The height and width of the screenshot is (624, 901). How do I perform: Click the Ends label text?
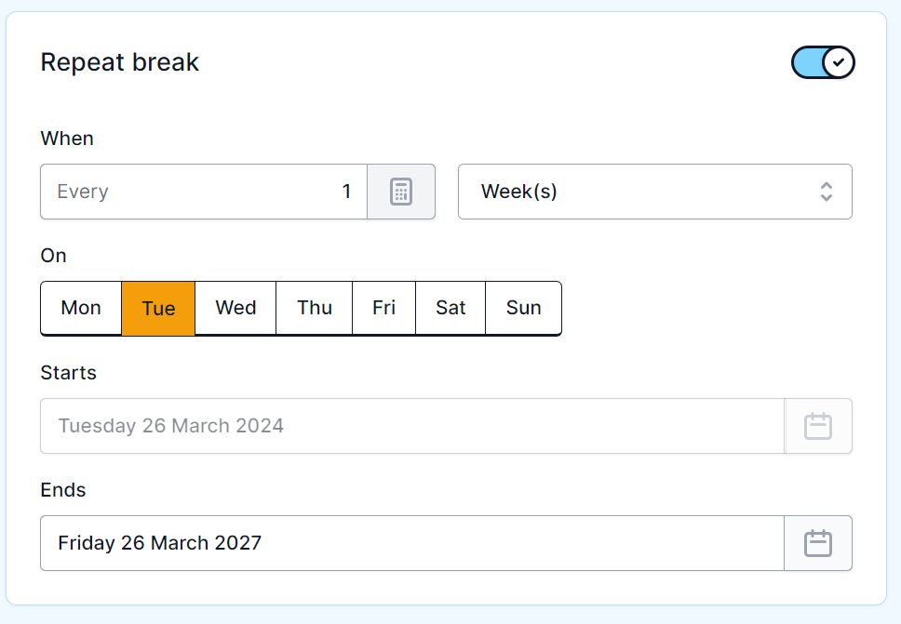[63, 490]
